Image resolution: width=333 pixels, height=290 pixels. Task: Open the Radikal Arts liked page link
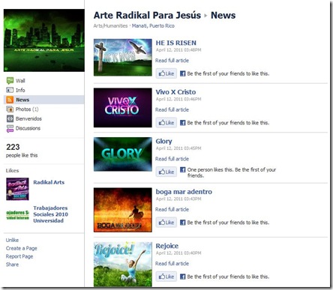(49, 182)
